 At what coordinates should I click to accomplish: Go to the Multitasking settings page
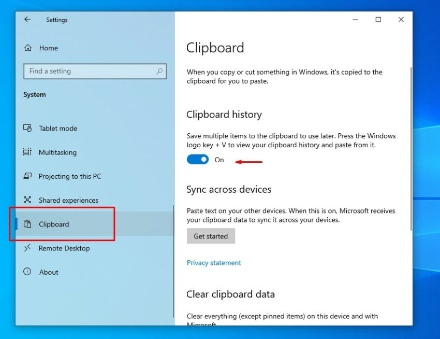click(57, 152)
